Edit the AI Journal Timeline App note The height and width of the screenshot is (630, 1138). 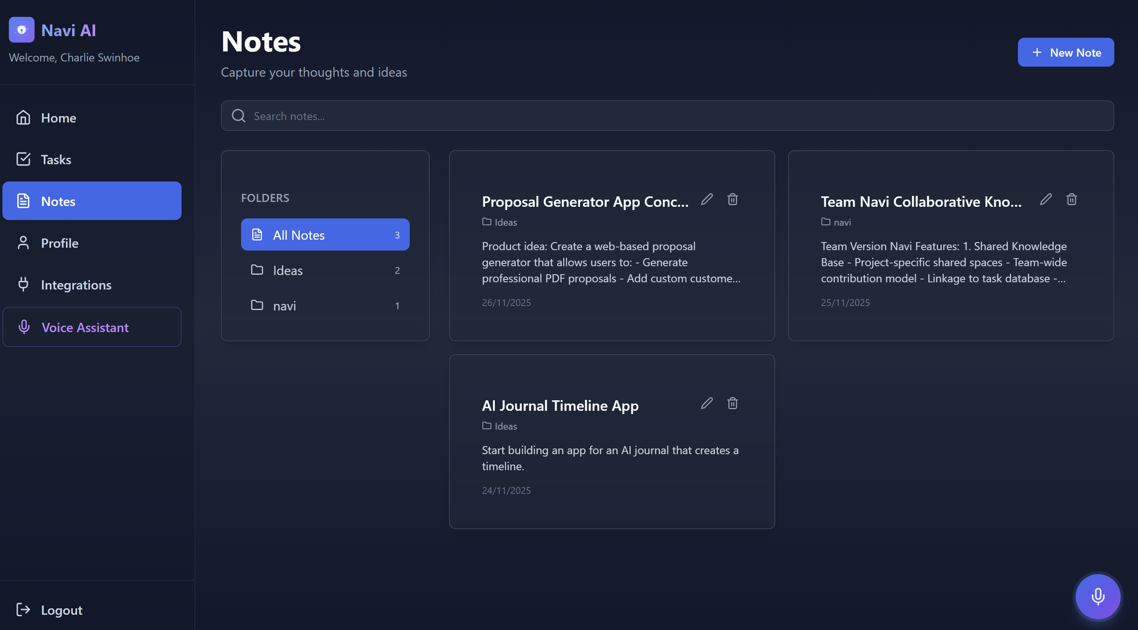coord(707,403)
